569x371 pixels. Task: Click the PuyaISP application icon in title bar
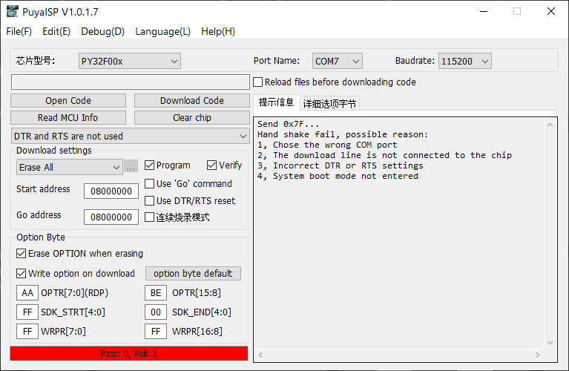pos(13,11)
